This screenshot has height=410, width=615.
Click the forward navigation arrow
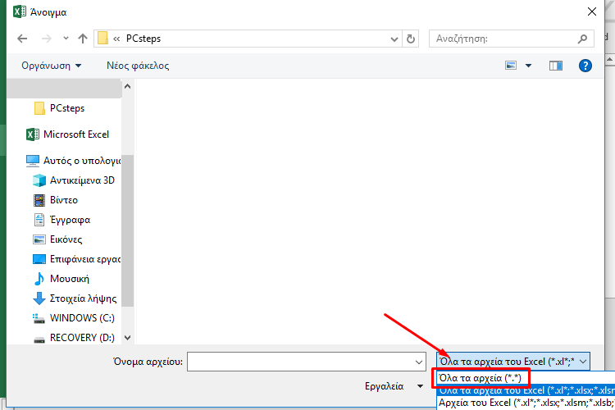(x=46, y=39)
